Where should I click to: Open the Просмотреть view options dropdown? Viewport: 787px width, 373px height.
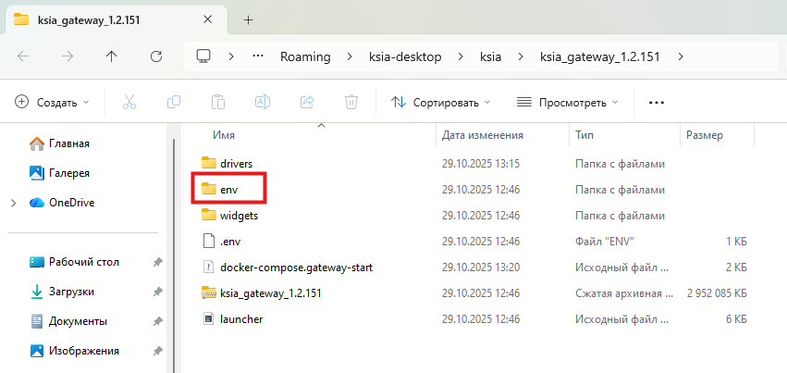(567, 102)
